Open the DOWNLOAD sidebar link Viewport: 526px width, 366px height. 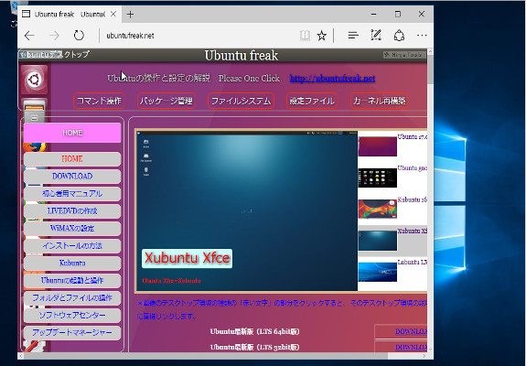click(x=72, y=176)
